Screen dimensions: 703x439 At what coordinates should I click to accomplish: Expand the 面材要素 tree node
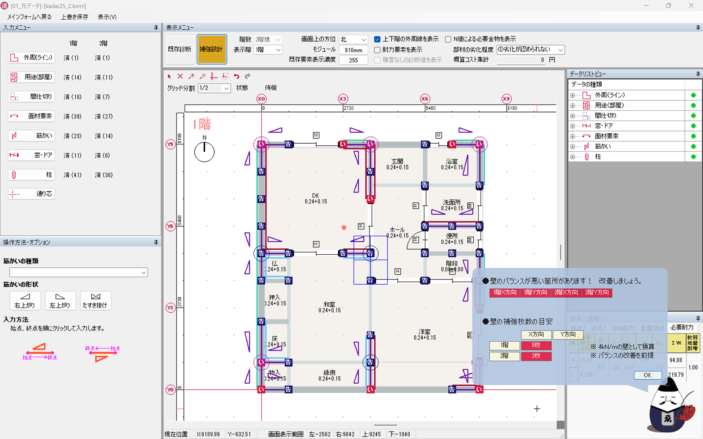pyautogui.click(x=573, y=136)
